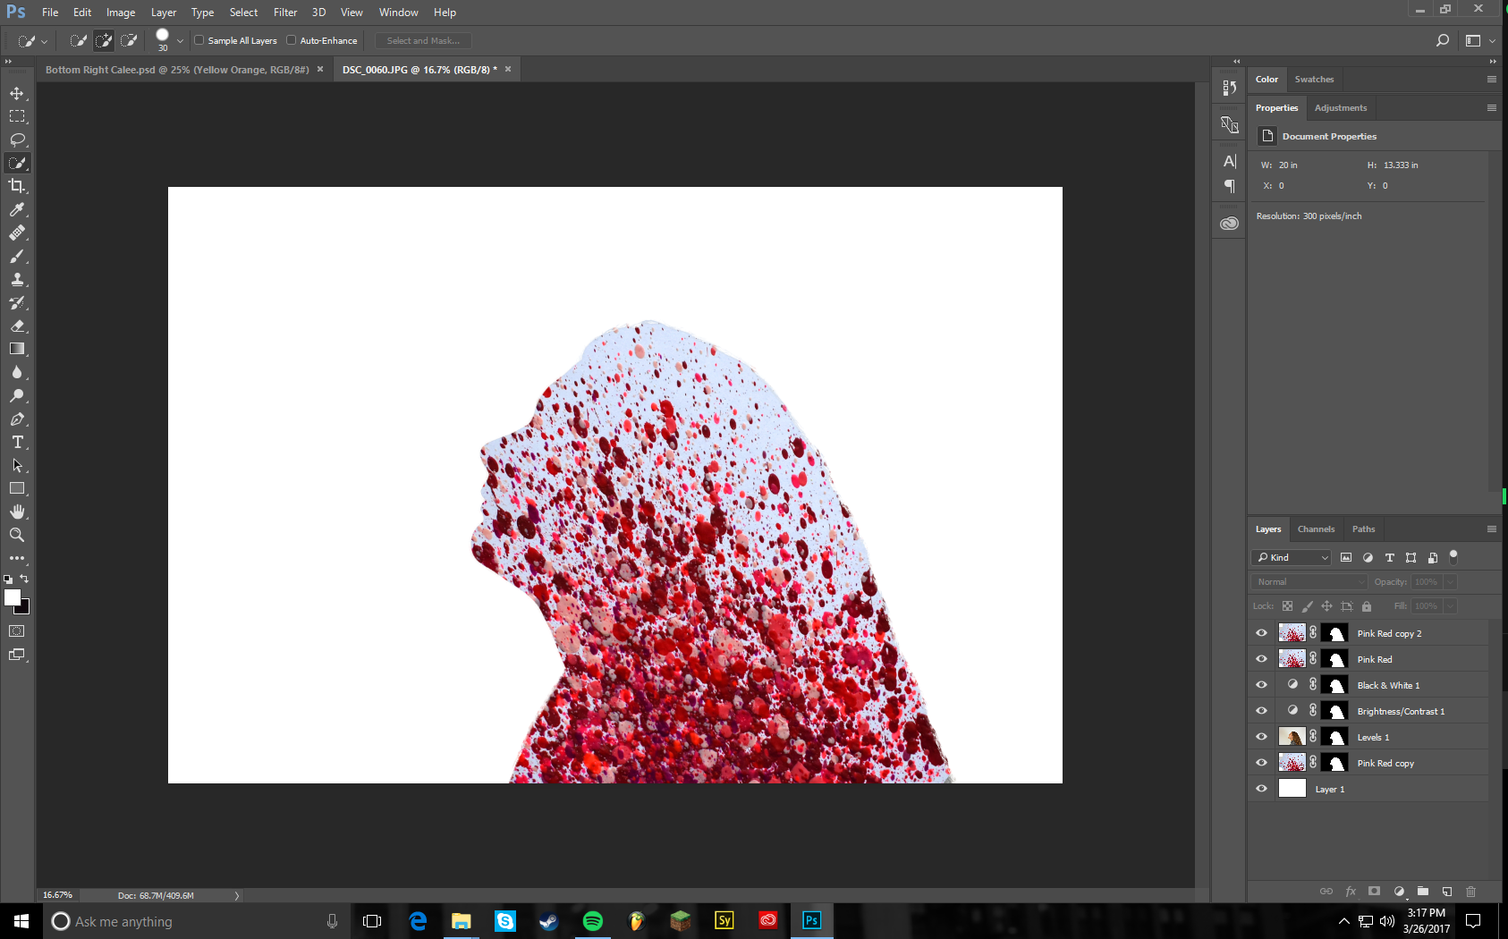This screenshot has height=939, width=1508.
Task: Select the Eyedropper tool
Action: [x=17, y=209]
